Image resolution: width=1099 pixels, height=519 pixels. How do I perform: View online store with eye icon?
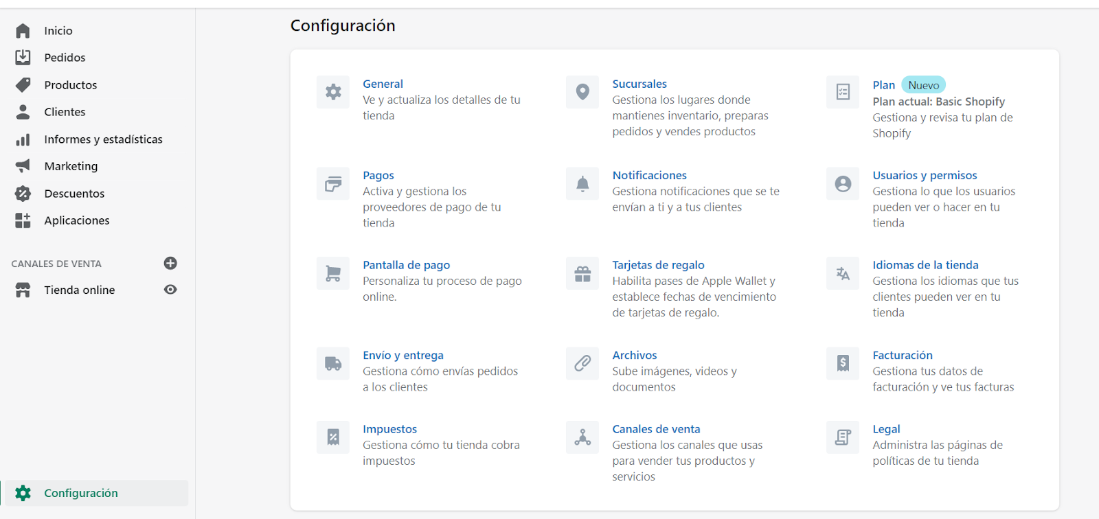170,290
